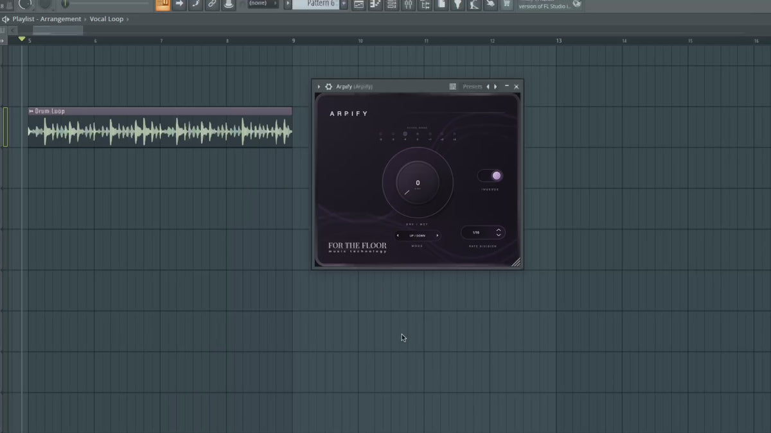Open the (none) dropdown in the toolbar
This screenshot has height=433, width=771.
[263, 4]
